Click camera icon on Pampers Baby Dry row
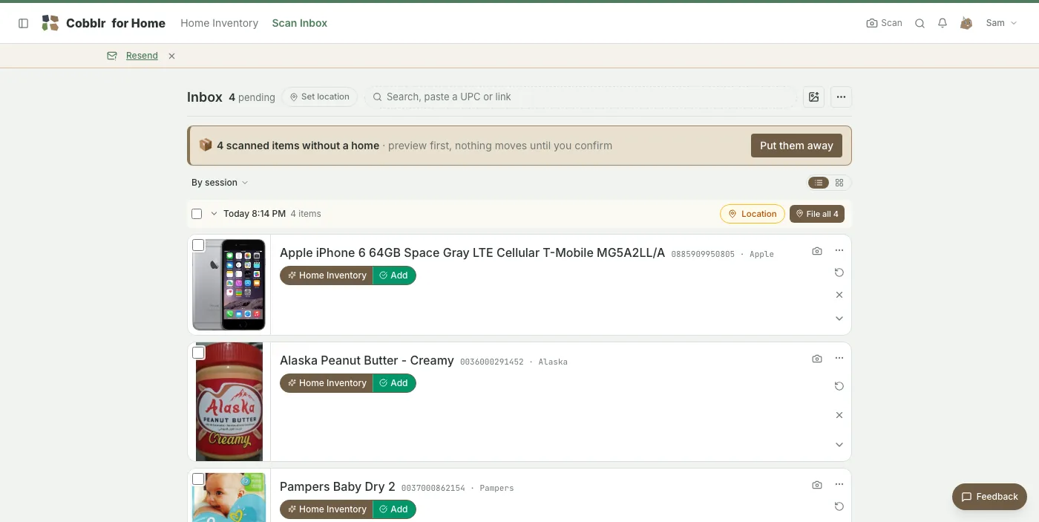This screenshot has height=522, width=1039. (817, 485)
